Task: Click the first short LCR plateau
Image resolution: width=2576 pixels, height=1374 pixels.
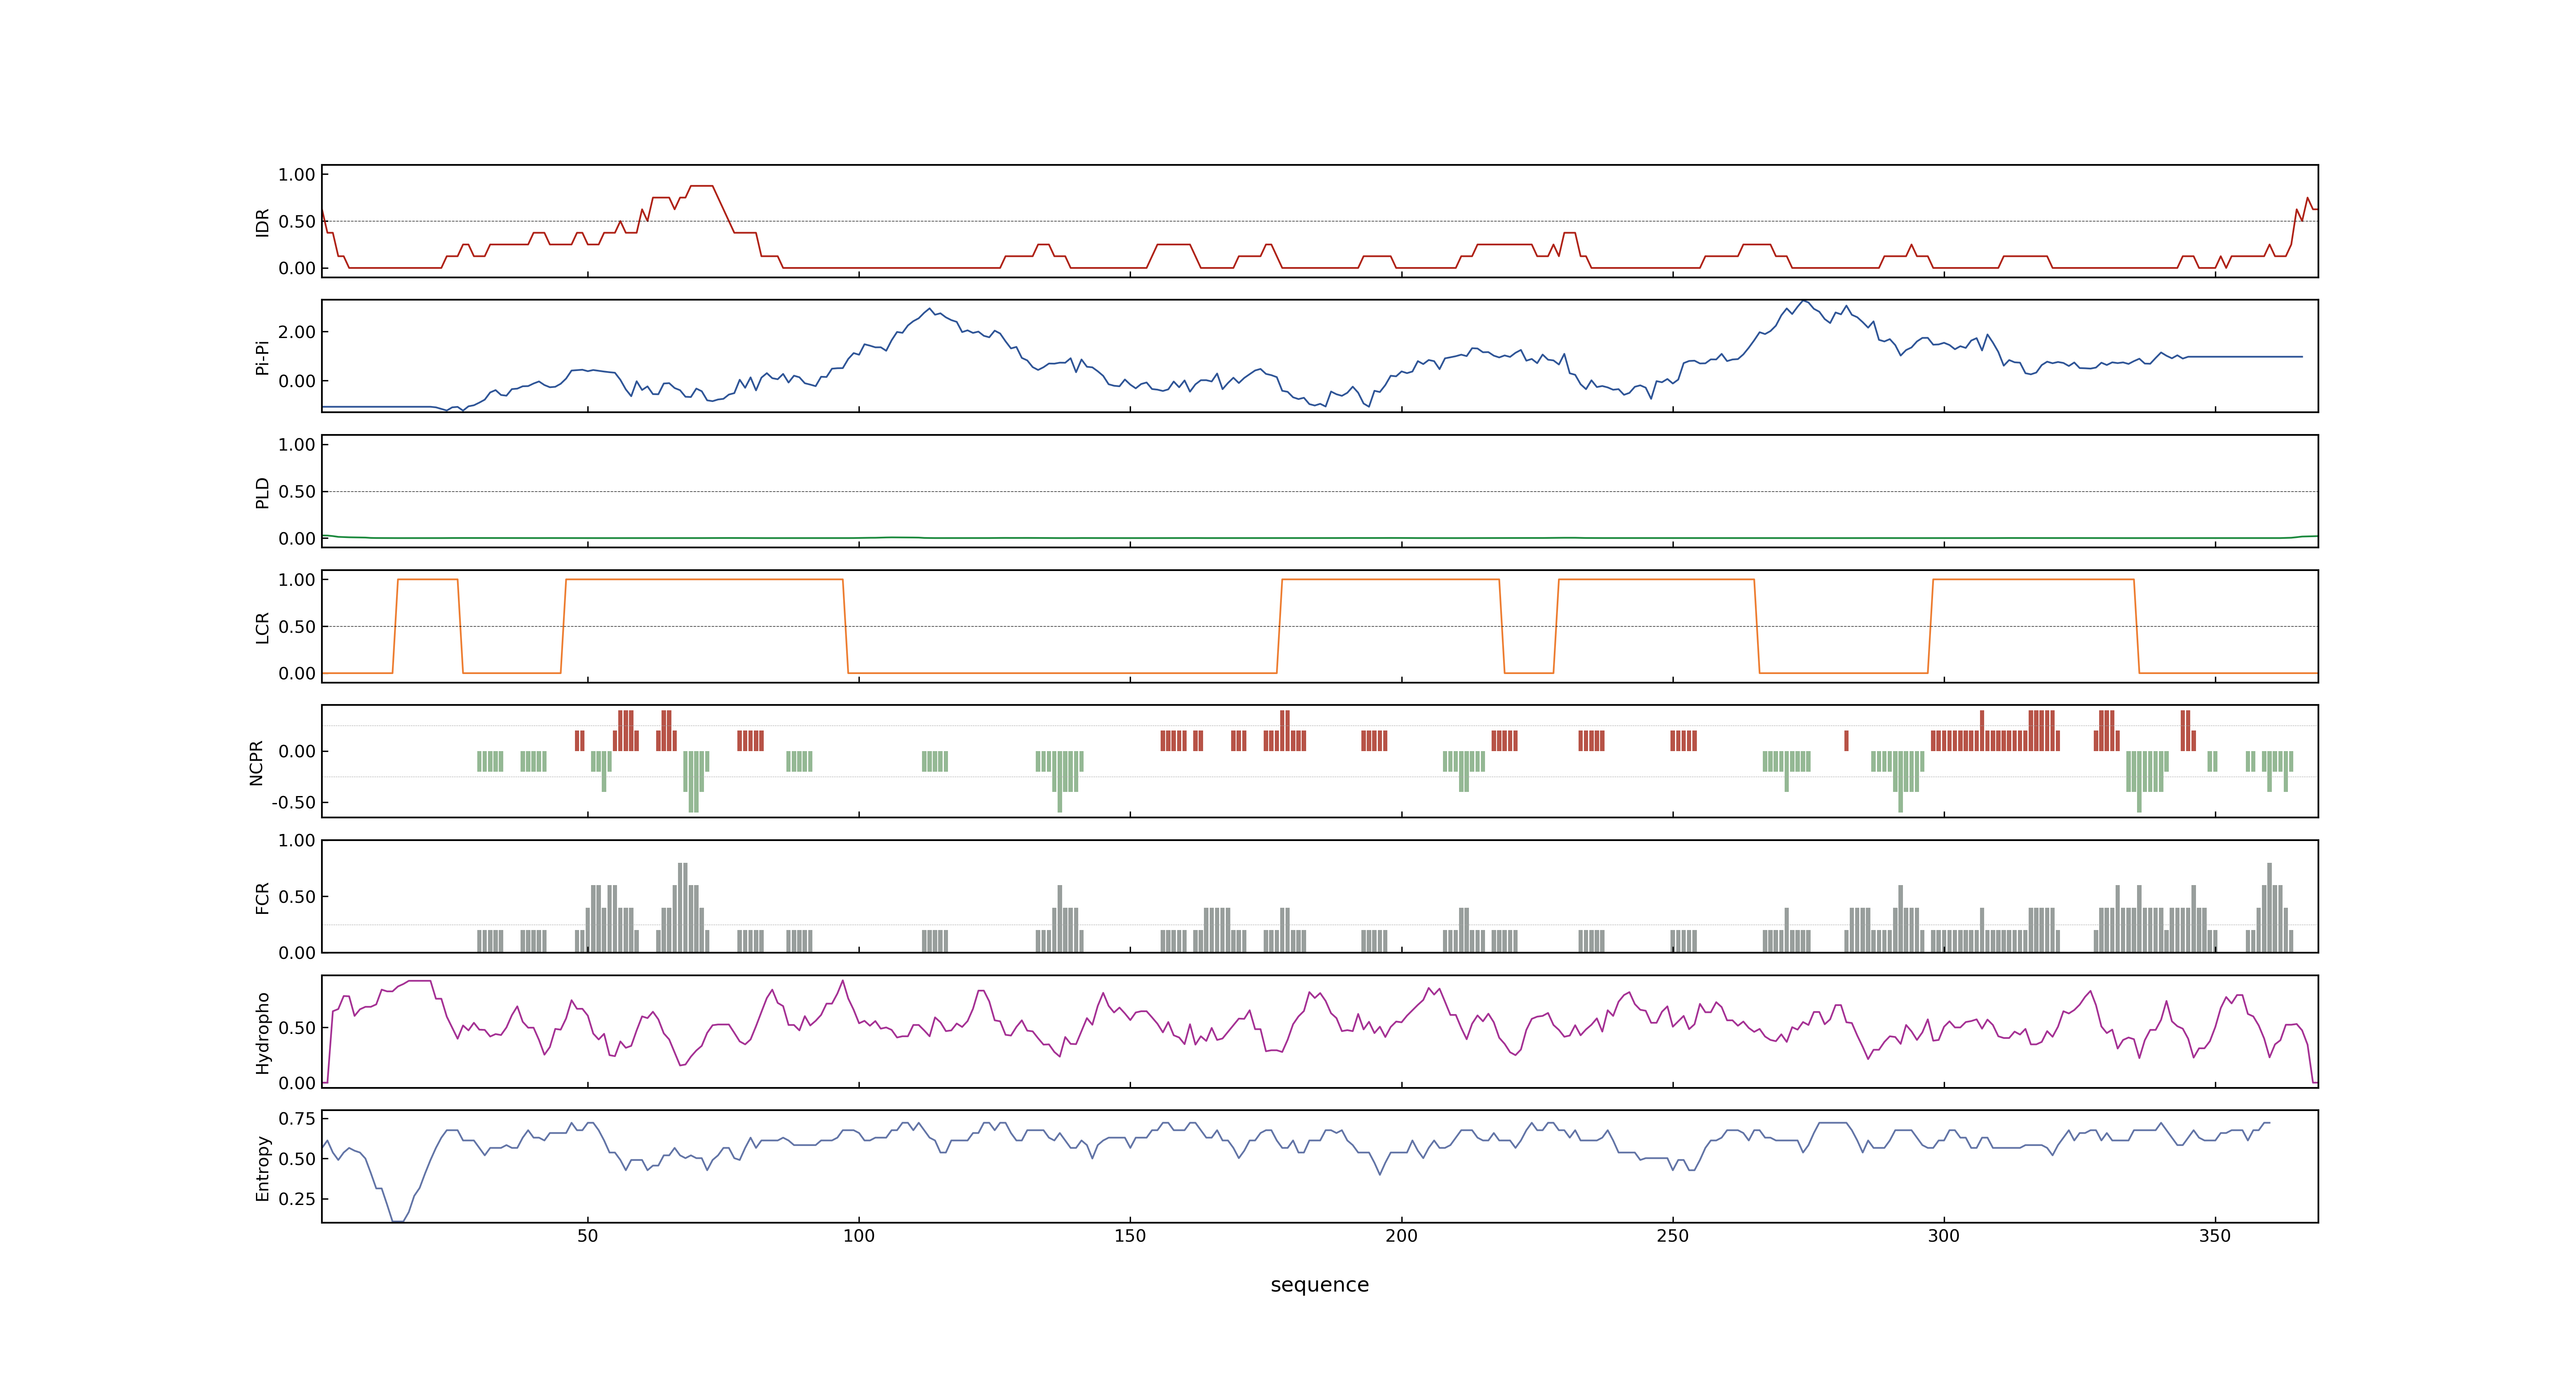Action: click(427, 579)
